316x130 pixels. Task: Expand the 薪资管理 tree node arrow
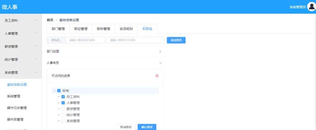click(59, 109)
